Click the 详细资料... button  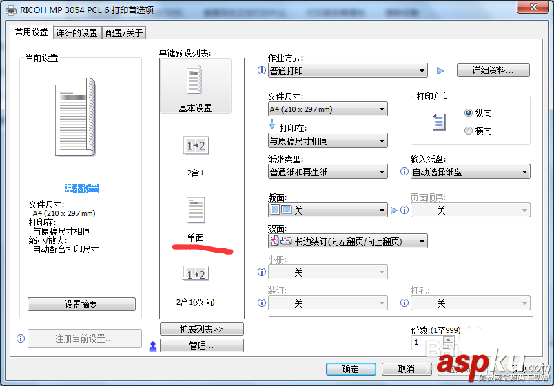coord(493,70)
